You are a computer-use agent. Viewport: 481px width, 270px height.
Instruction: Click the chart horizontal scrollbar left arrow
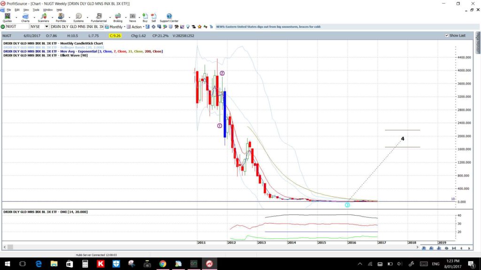5,247
